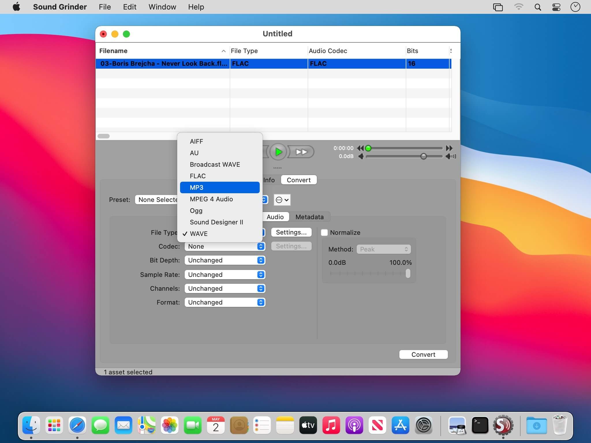Click the skip-back arrows beside the time display
The width and height of the screenshot is (591, 443).
[360, 148]
